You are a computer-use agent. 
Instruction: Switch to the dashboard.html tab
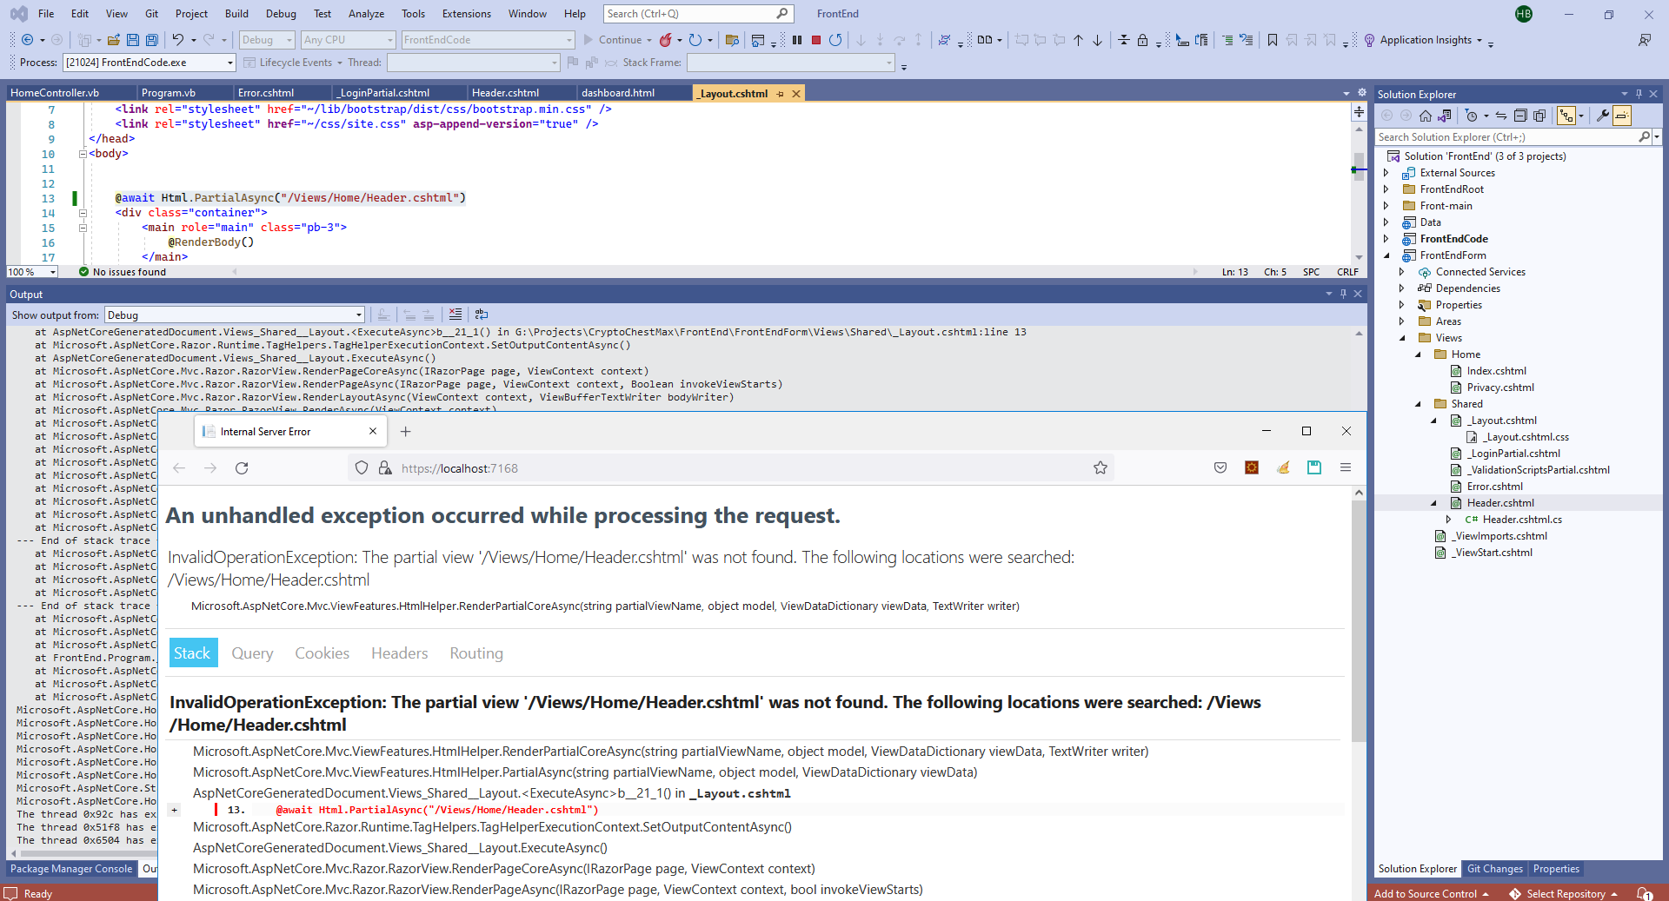click(x=618, y=93)
